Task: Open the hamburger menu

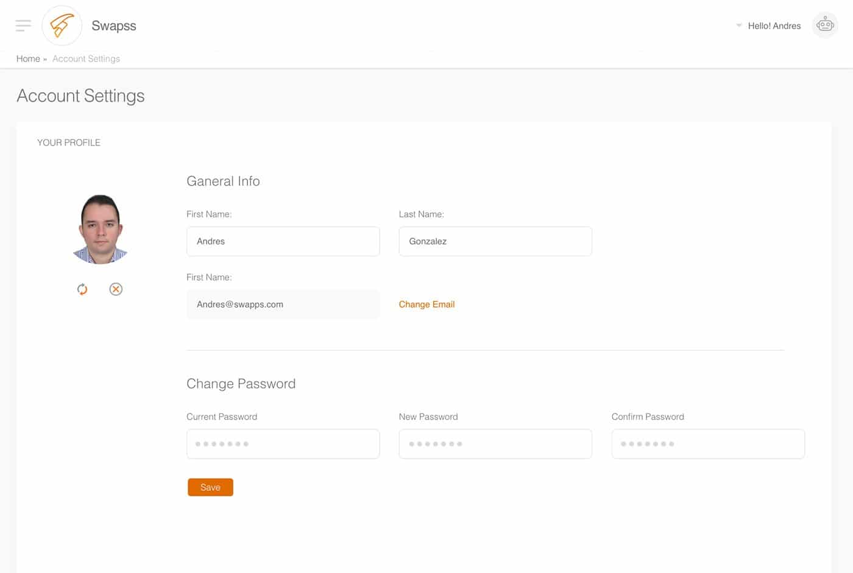Action: click(23, 26)
